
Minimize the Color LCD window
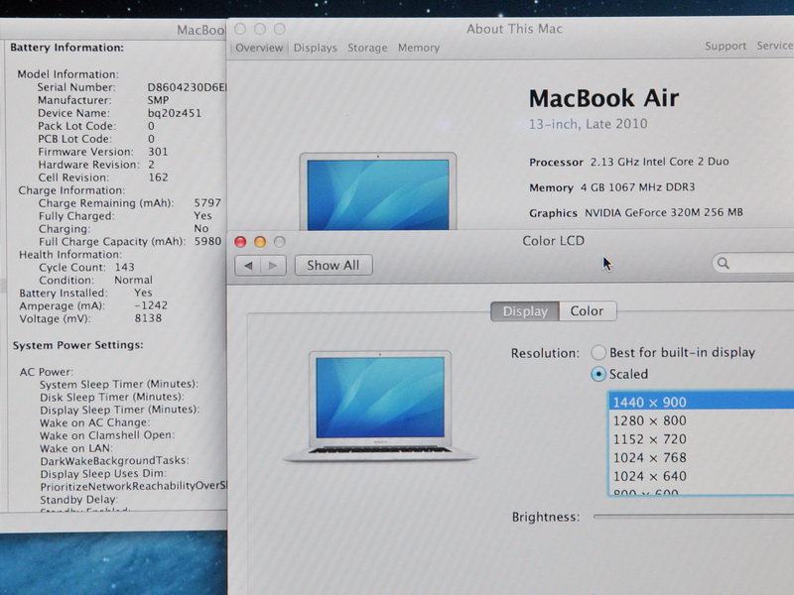260,242
